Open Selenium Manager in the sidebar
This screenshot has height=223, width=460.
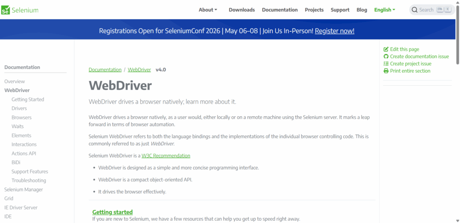pos(23,190)
